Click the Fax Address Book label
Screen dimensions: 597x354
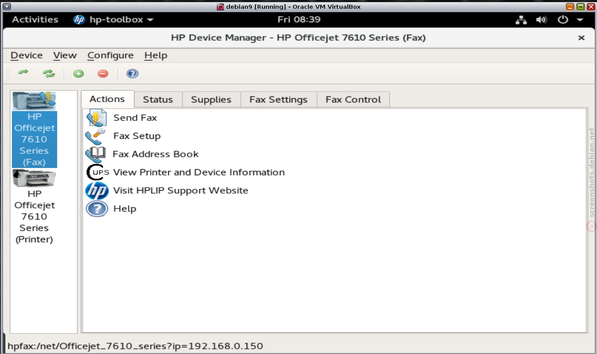pyautogui.click(x=155, y=154)
